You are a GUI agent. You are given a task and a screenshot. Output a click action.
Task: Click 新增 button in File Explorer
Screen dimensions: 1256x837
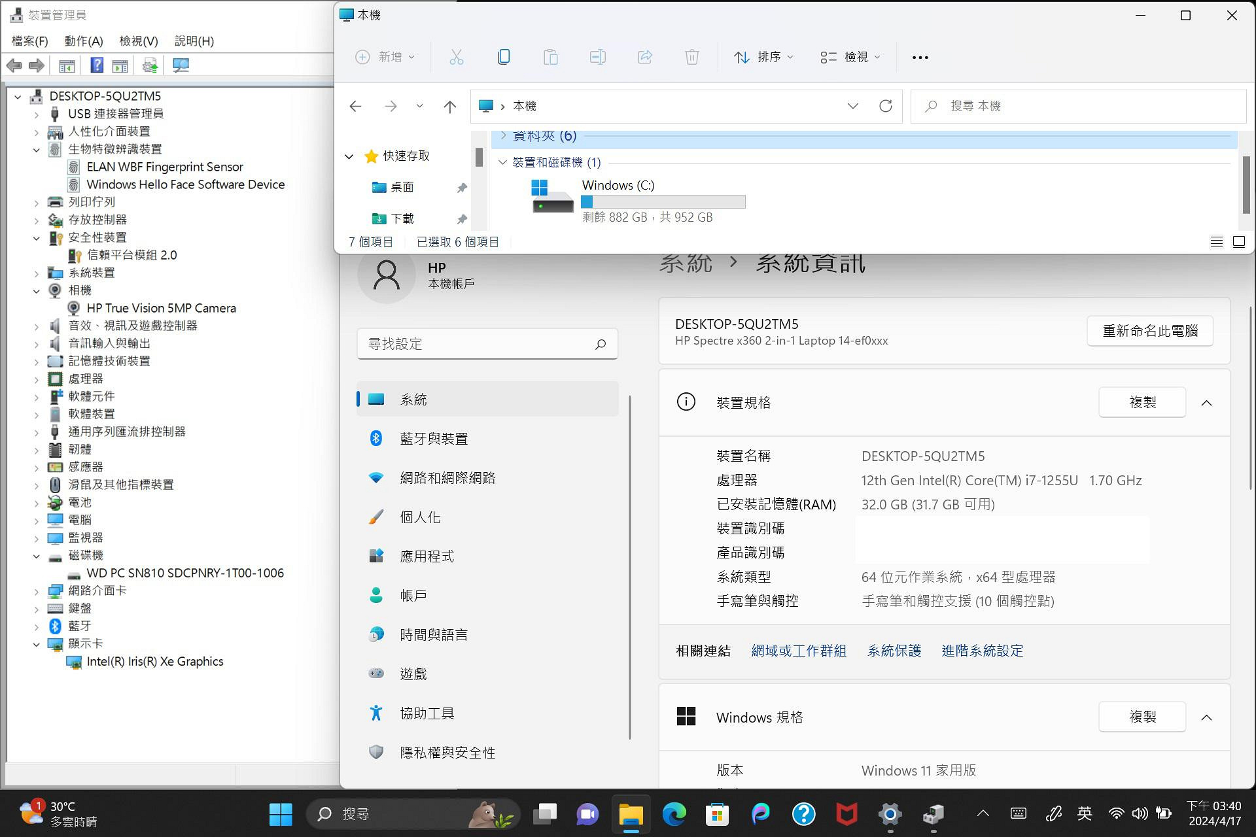coord(385,58)
